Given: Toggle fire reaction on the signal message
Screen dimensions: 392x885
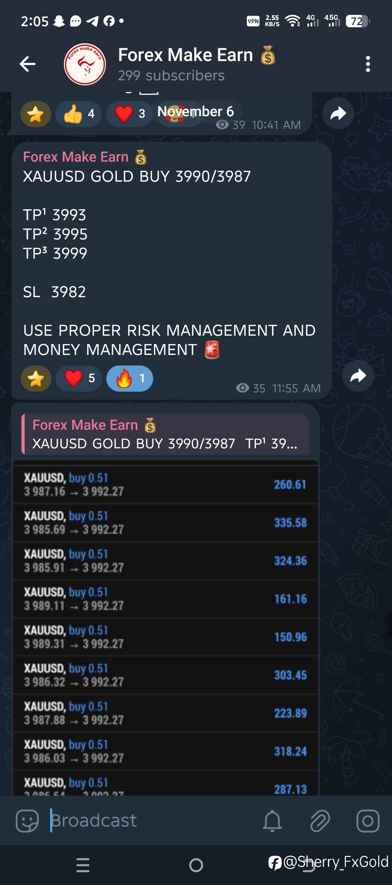Looking at the screenshot, I should click(130, 378).
